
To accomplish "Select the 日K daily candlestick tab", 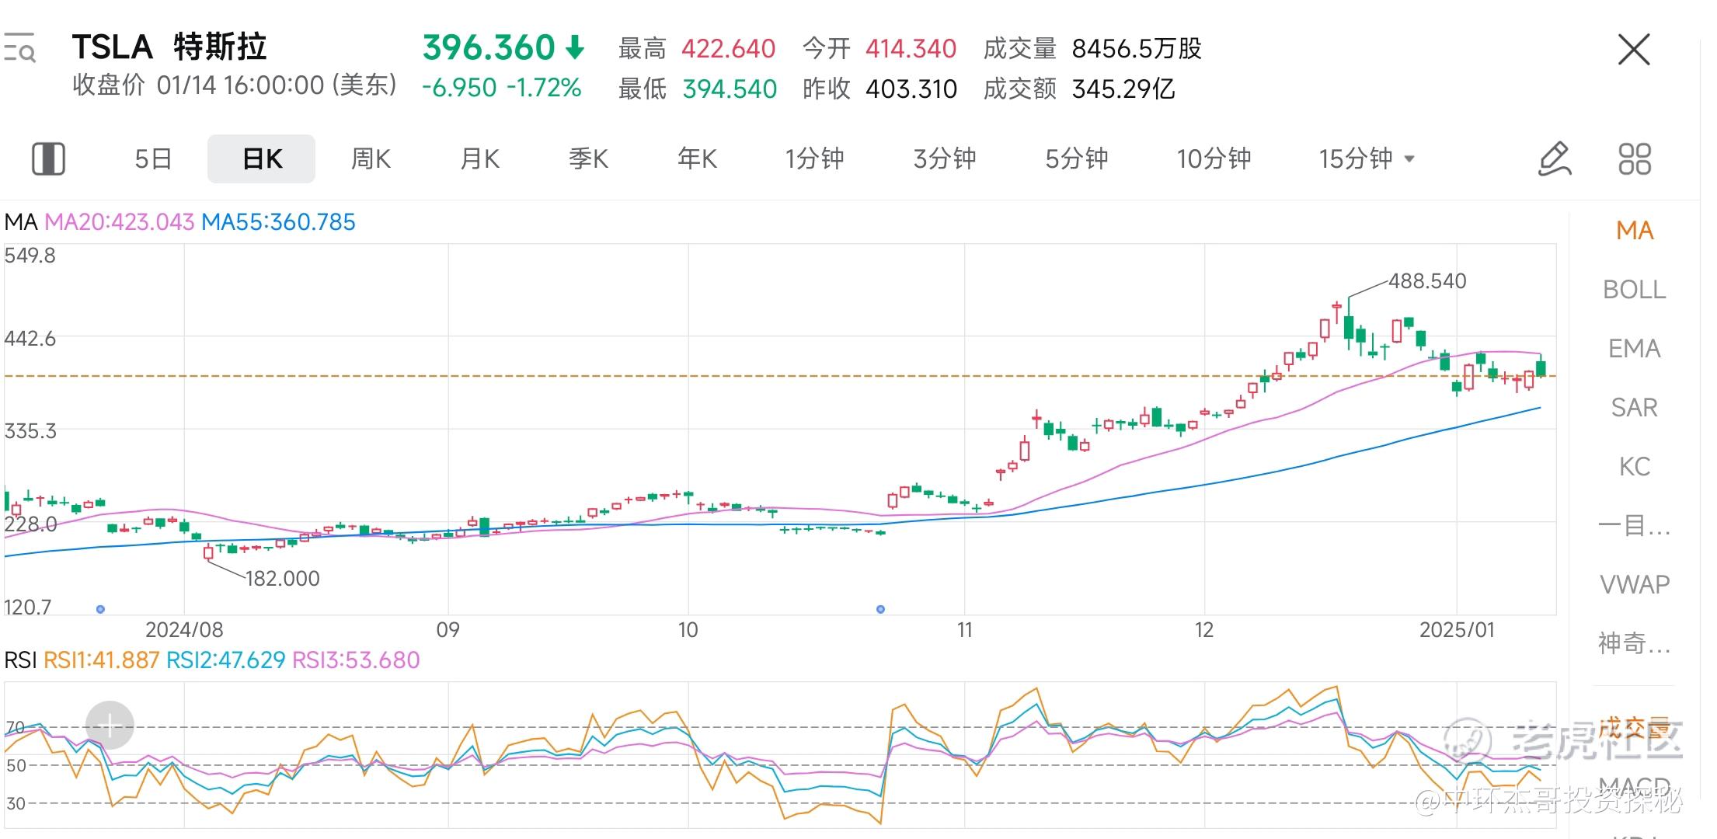I will pos(262,158).
